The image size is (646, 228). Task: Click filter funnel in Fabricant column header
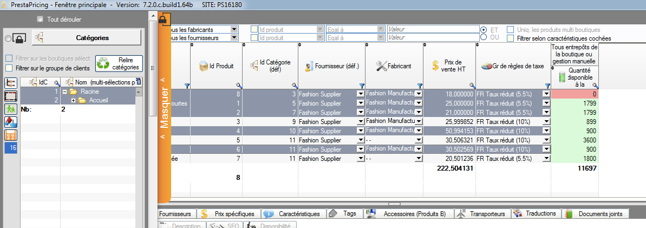(419, 86)
